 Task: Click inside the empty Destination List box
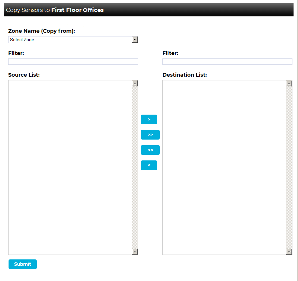[224, 167]
